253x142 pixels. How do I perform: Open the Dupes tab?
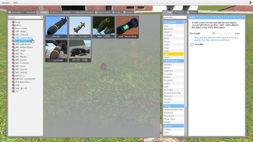click(128, 12)
